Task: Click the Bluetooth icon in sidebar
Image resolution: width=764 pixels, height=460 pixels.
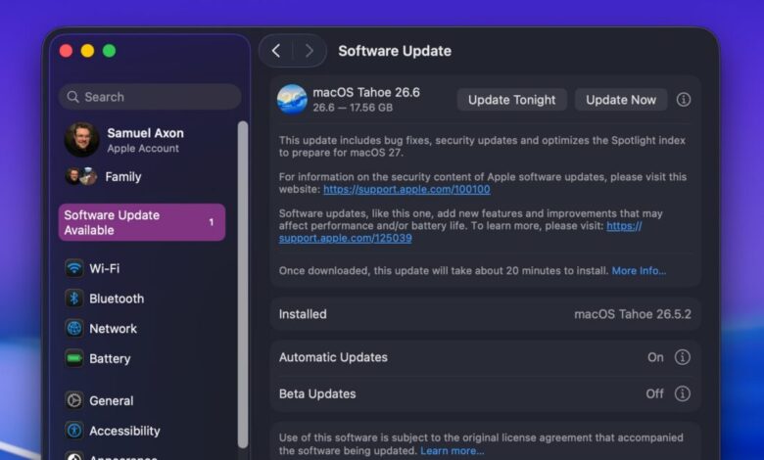Action: pos(74,299)
